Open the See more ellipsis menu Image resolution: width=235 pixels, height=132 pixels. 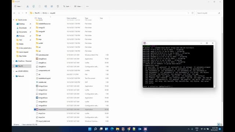point(87,6)
